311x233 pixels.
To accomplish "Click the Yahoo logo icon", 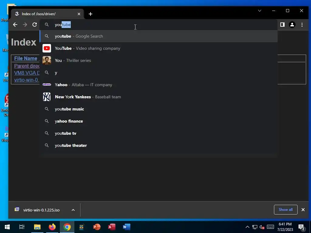I will pos(47,85).
